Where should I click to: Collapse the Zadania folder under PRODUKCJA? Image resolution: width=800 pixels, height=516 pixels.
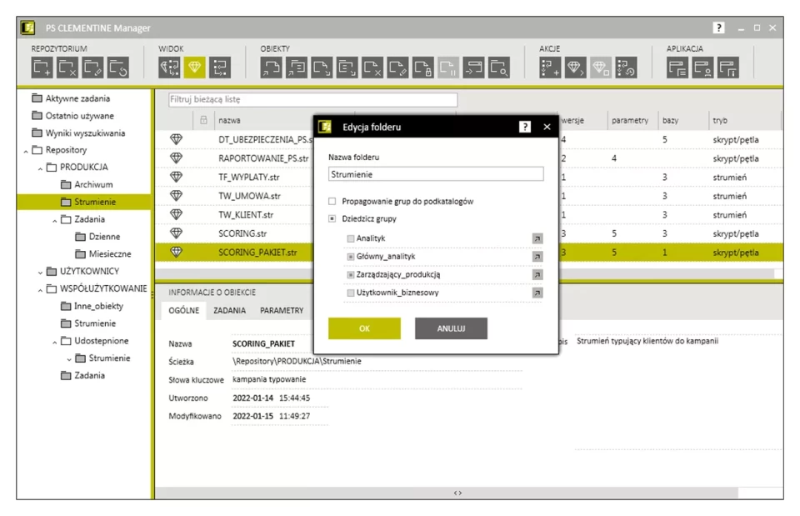pyautogui.click(x=54, y=219)
